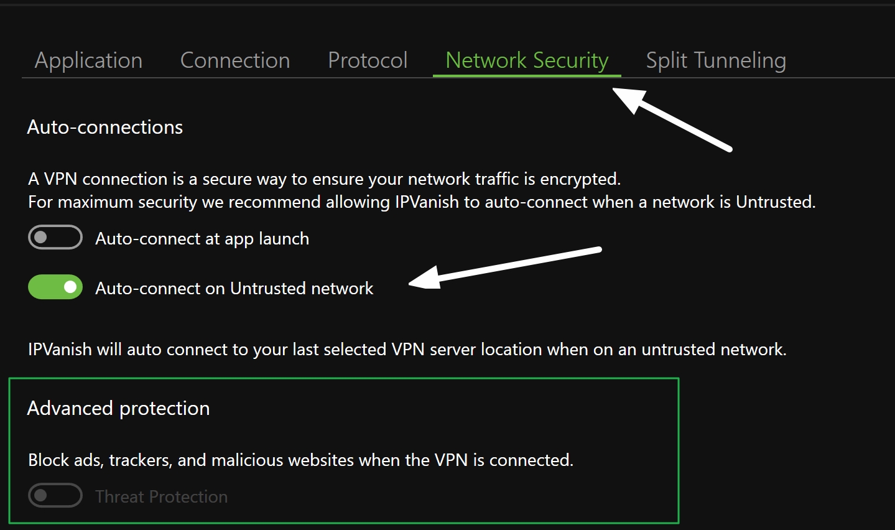The height and width of the screenshot is (530, 895).
Task: Switch to the Application tab
Action: (x=88, y=60)
